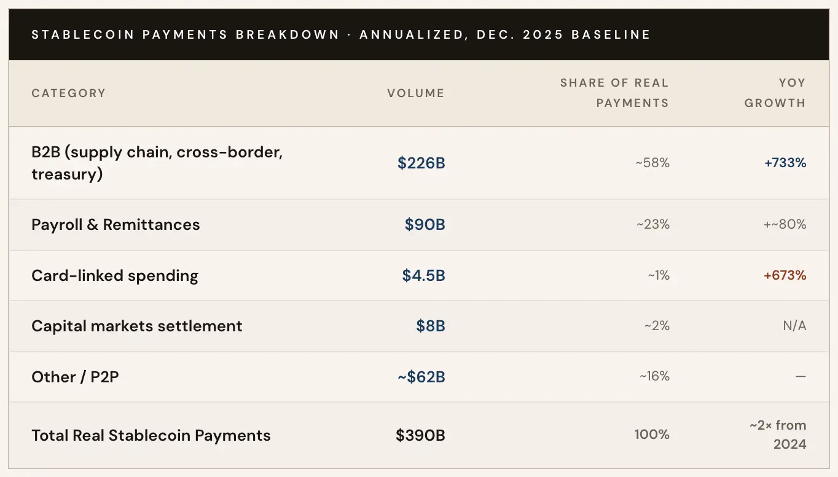The image size is (838, 477).
Task: Select the N/A growth cell
Action: tap(794, 326)
